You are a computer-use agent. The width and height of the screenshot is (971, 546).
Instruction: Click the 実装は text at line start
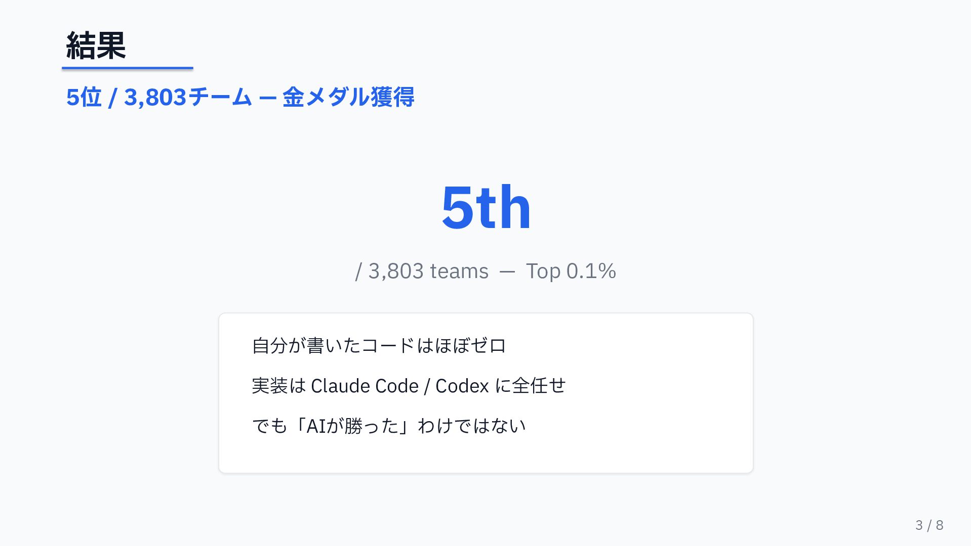279,386
